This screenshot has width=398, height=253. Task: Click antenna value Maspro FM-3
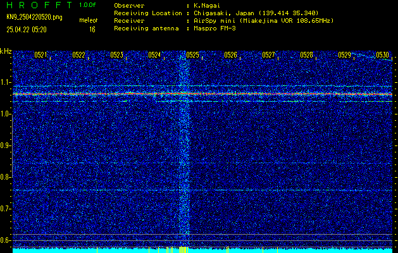(x=215, y=28)
